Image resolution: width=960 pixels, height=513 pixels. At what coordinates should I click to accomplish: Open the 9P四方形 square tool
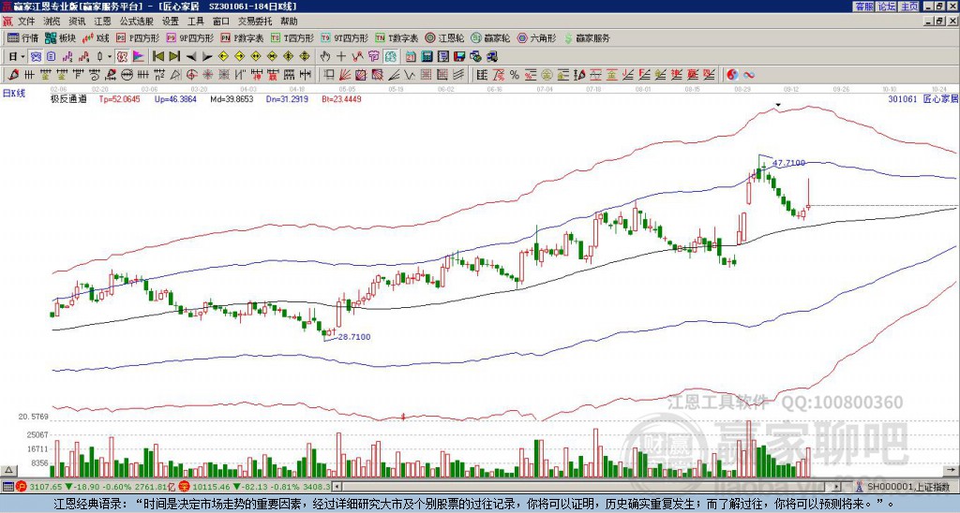189,37
